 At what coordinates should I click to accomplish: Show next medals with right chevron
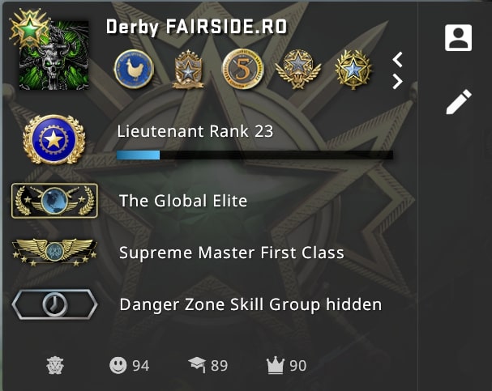pyautogui.click(x=397, y=82)
